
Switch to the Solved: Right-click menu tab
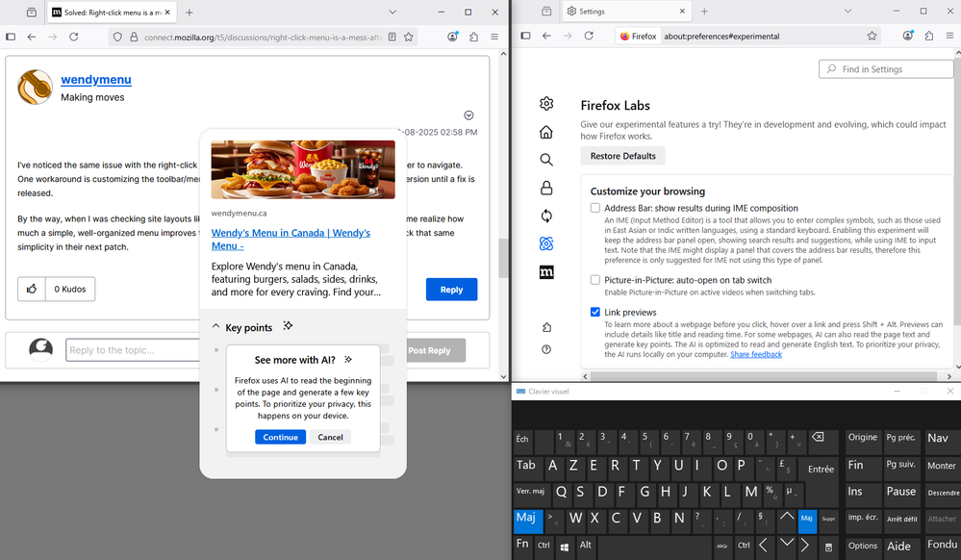(106, 12)
